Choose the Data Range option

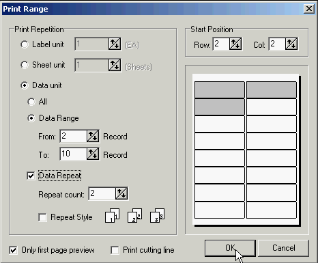tap(31, 118)
